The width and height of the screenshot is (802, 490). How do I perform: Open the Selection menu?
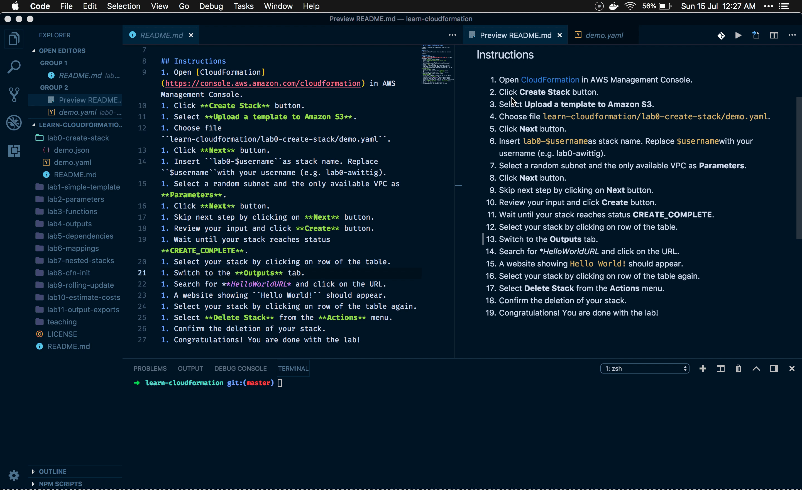tap(124, 6)
